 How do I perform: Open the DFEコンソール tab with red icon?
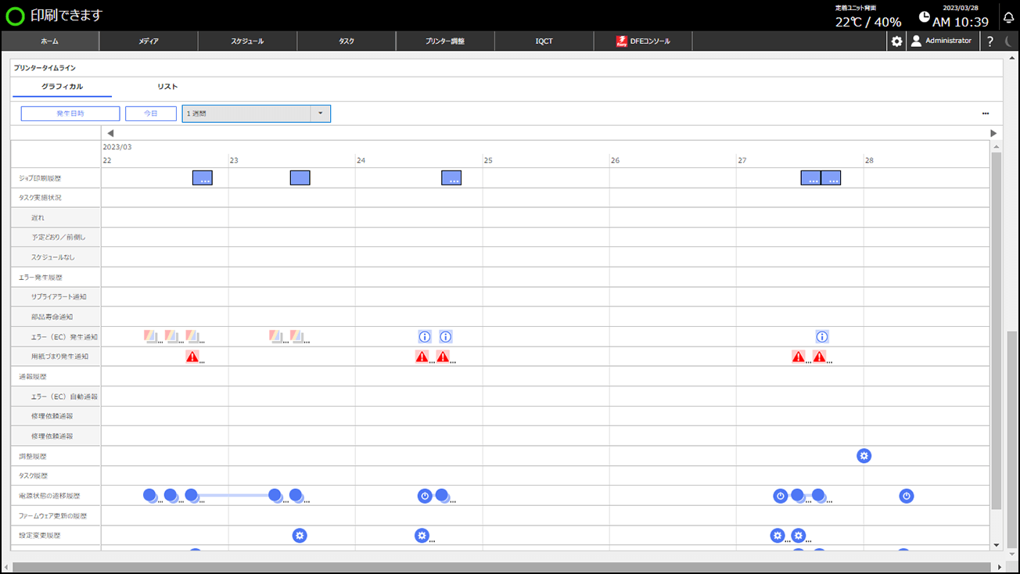(x=643, y=41)
